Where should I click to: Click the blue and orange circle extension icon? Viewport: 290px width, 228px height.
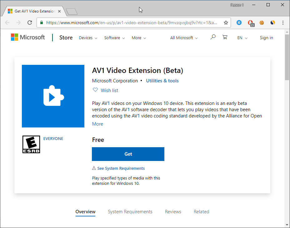[272, 23]
